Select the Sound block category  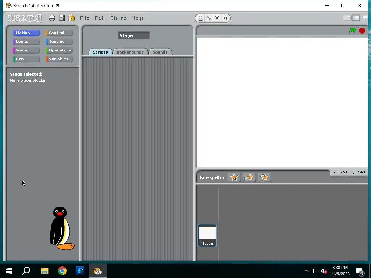tap(26, 50)
